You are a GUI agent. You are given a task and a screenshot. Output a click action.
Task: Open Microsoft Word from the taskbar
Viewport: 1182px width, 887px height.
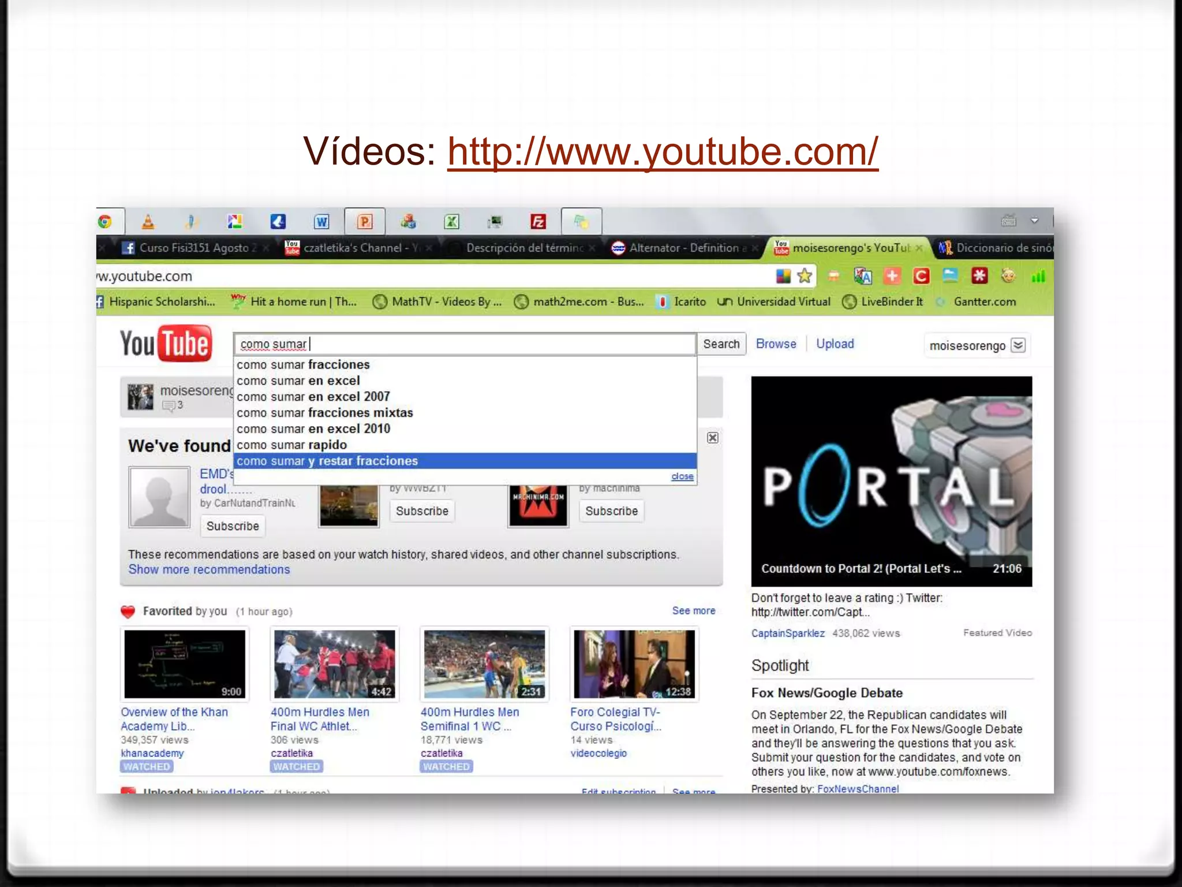321,221
